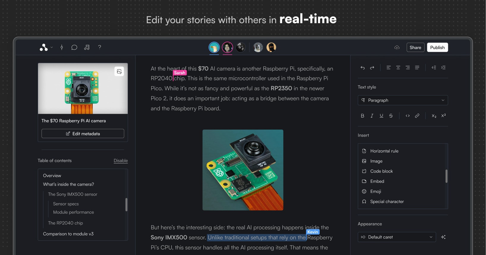Viewport: 486px width, 255px height.
Task: Toggle underline formatting
Action: click(381, 116)
